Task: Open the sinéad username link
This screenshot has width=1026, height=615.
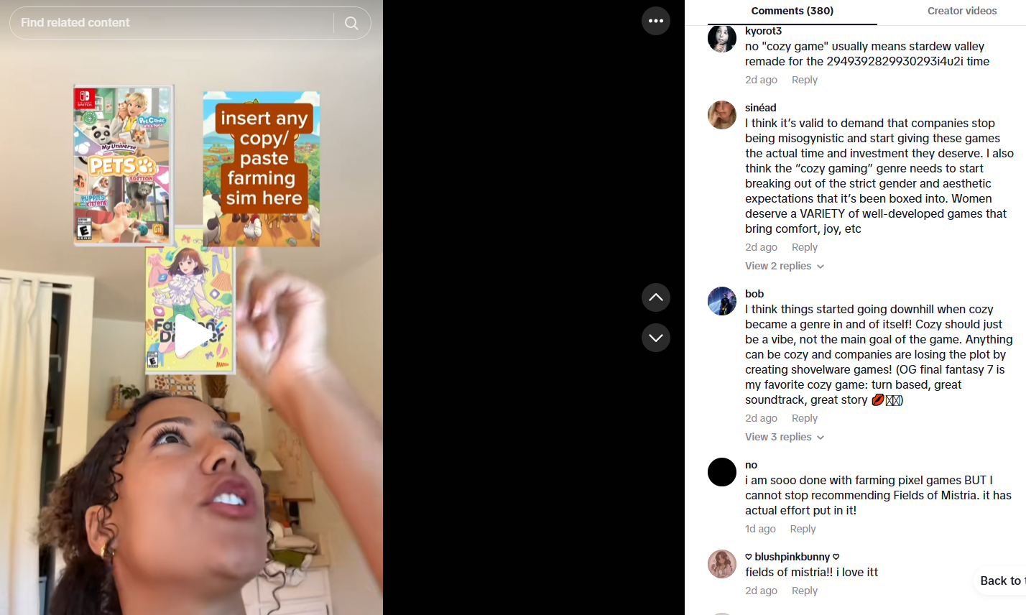Action: click(x=761, y=108)
